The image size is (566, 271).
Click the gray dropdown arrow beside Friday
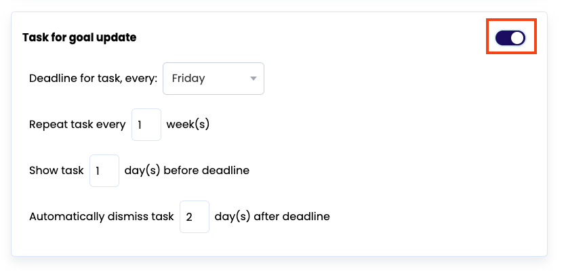254,79
